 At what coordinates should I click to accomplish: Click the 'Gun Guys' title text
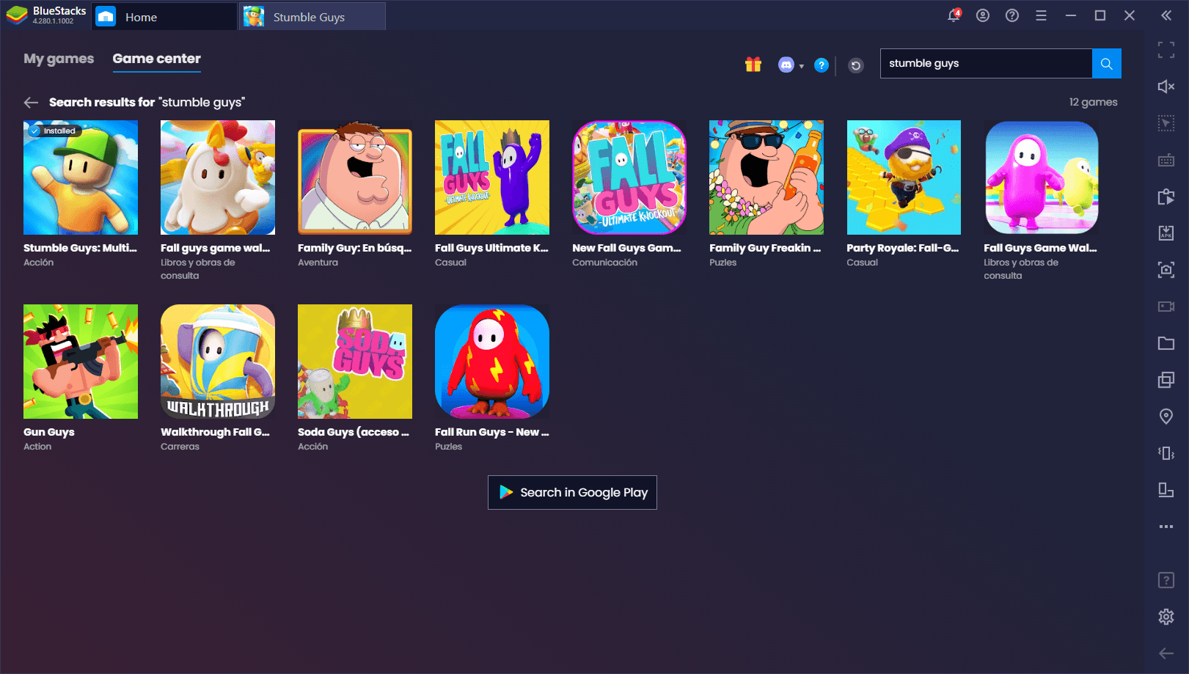pos(49,432)
